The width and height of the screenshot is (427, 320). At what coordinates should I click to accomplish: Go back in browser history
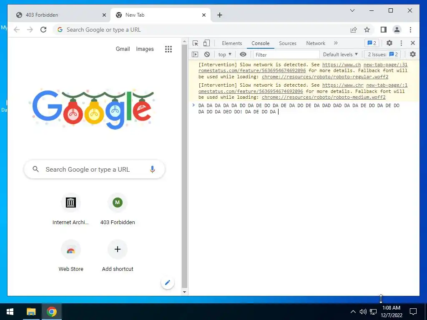(x=17, y=30)
